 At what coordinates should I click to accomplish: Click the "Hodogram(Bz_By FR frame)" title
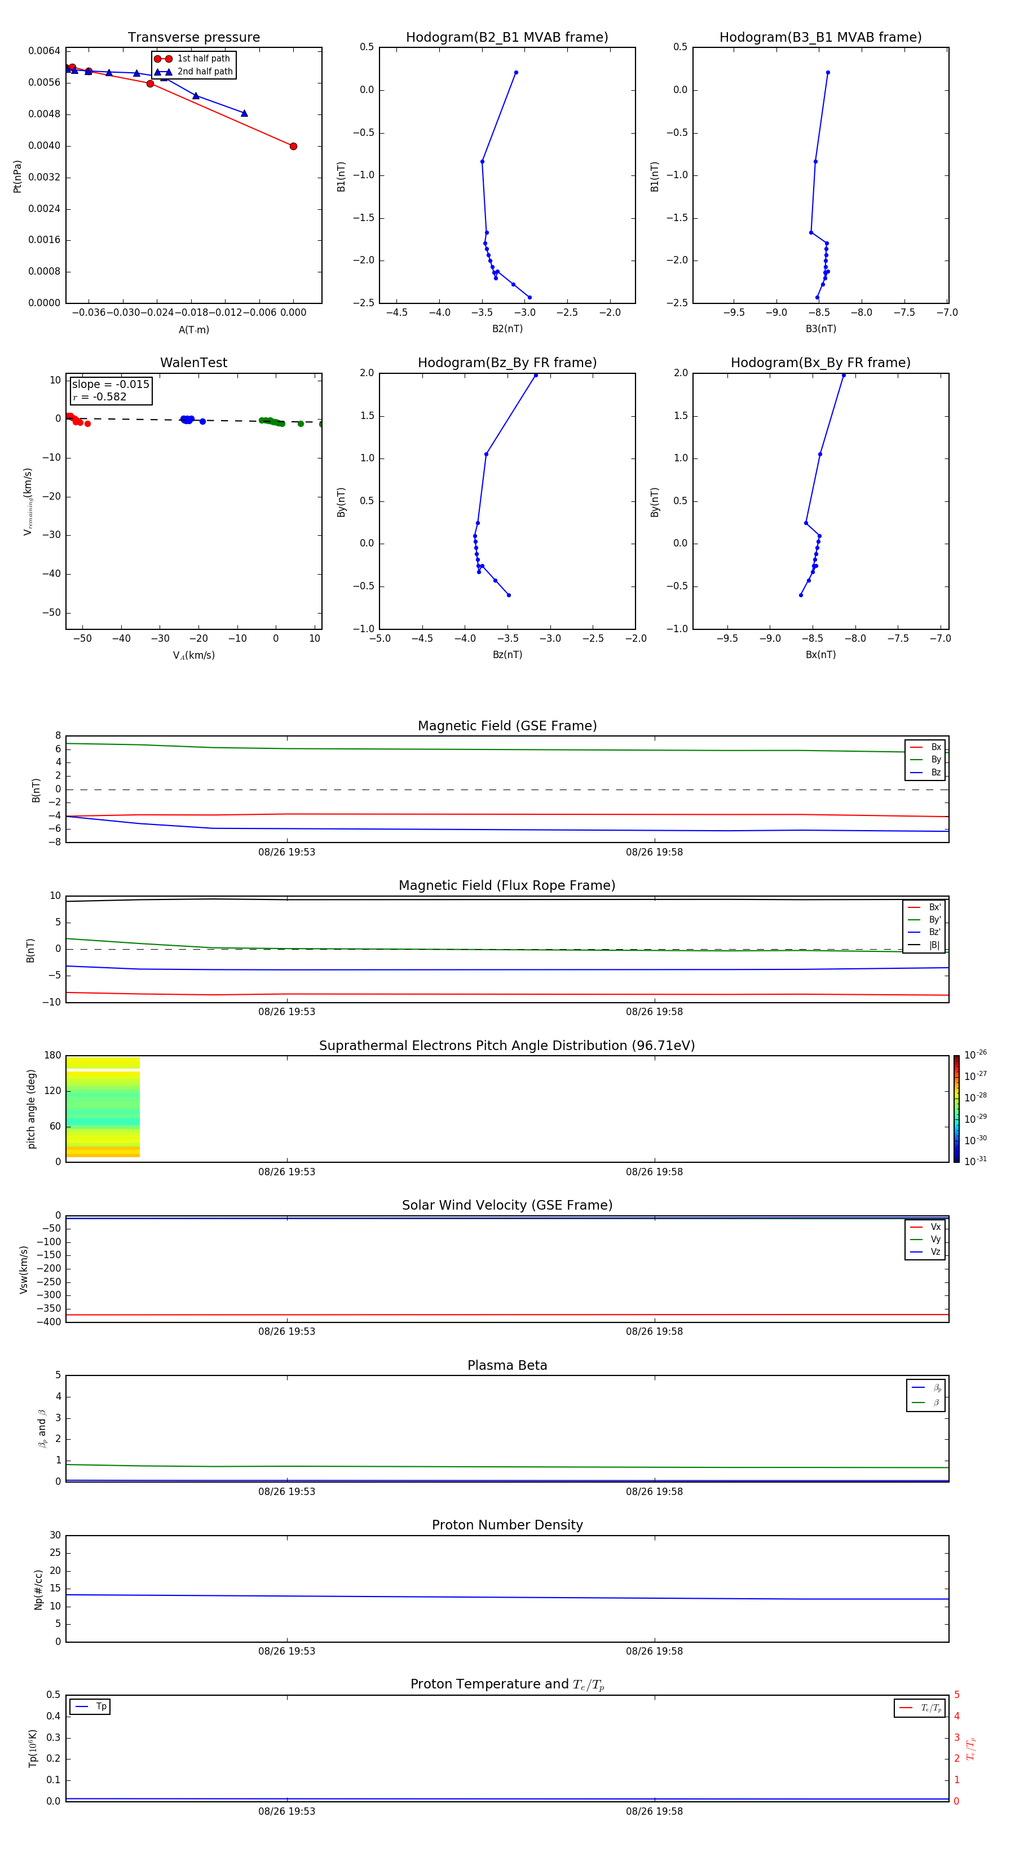click(x=507, y=363)
